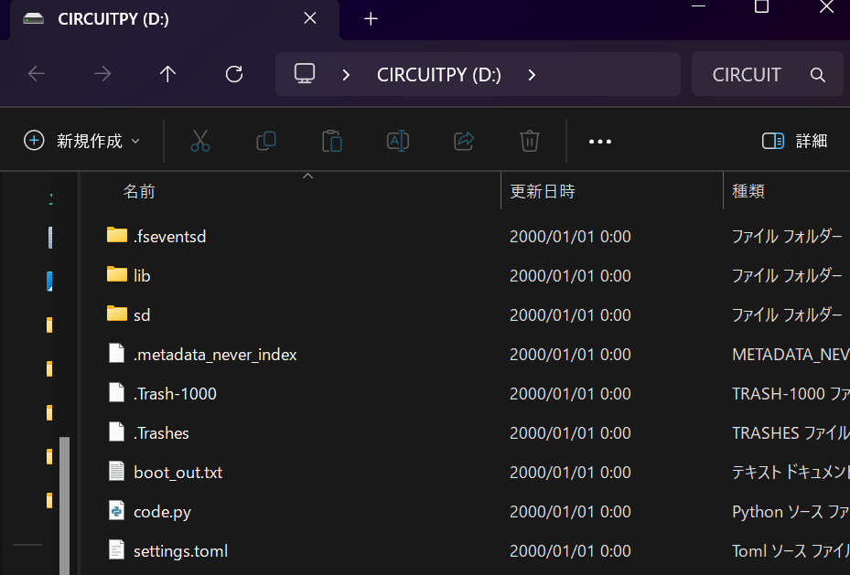The width and height of the screenshot is (850, 575).
Task: Open the 新規作成 dropdown menu
Action: click(82, 142)
